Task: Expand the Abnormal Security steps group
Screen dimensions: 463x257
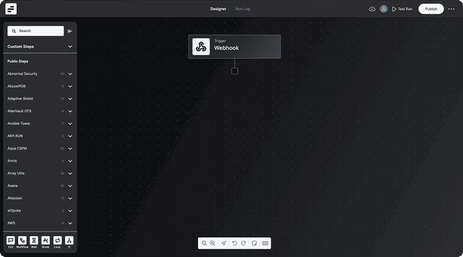Action: pyautogui.click(x=70, y=74)
